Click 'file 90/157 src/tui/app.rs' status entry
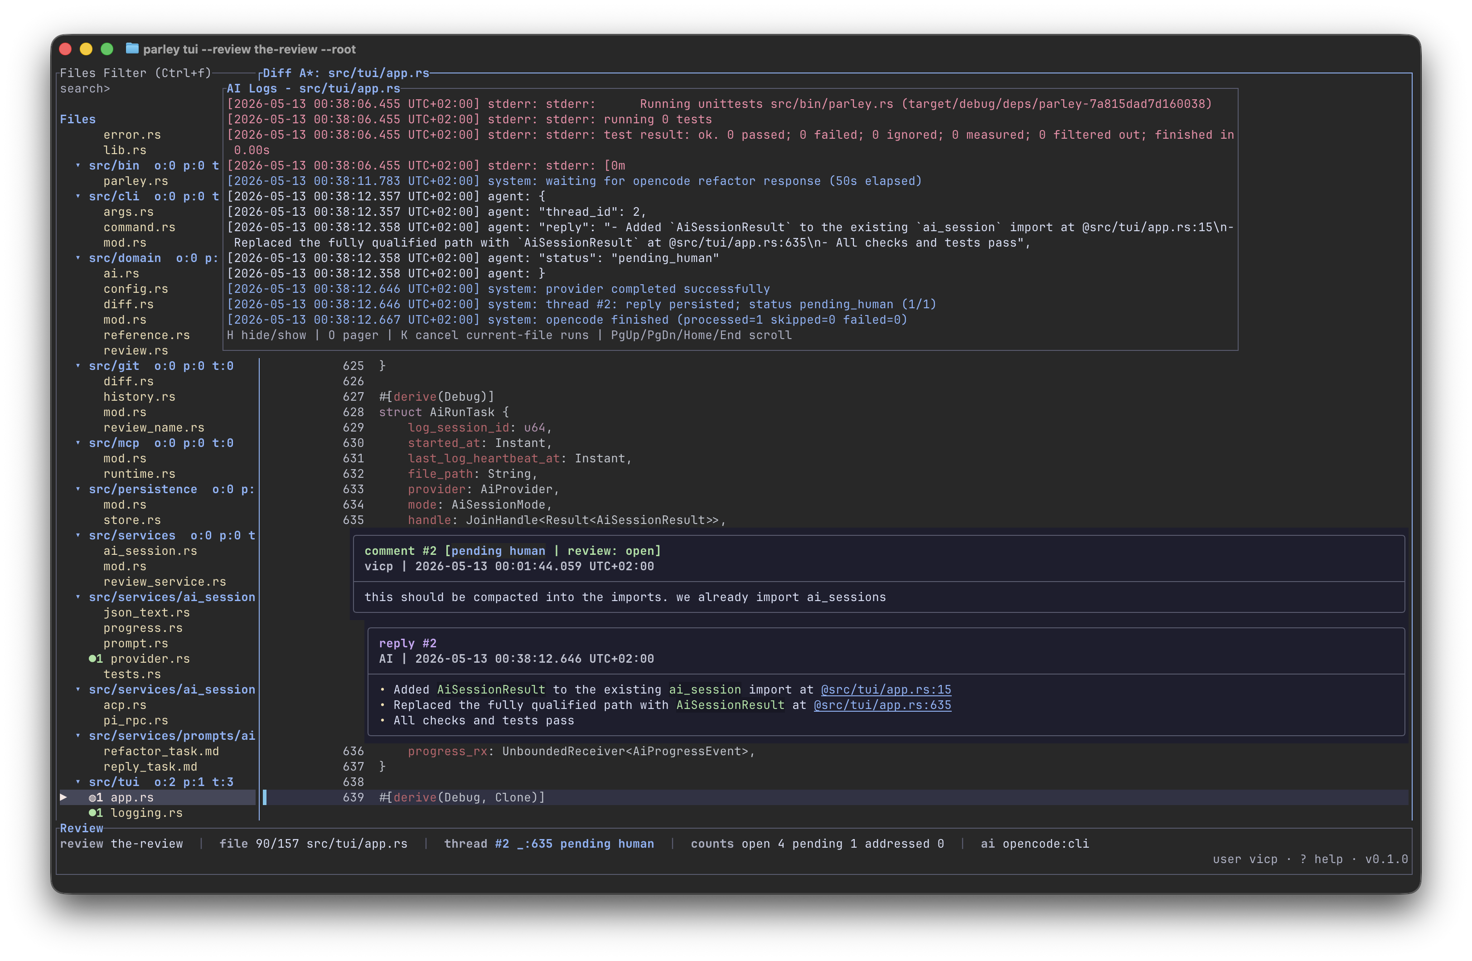Screen dimensions: 1472x961 (x=313, y=844)
